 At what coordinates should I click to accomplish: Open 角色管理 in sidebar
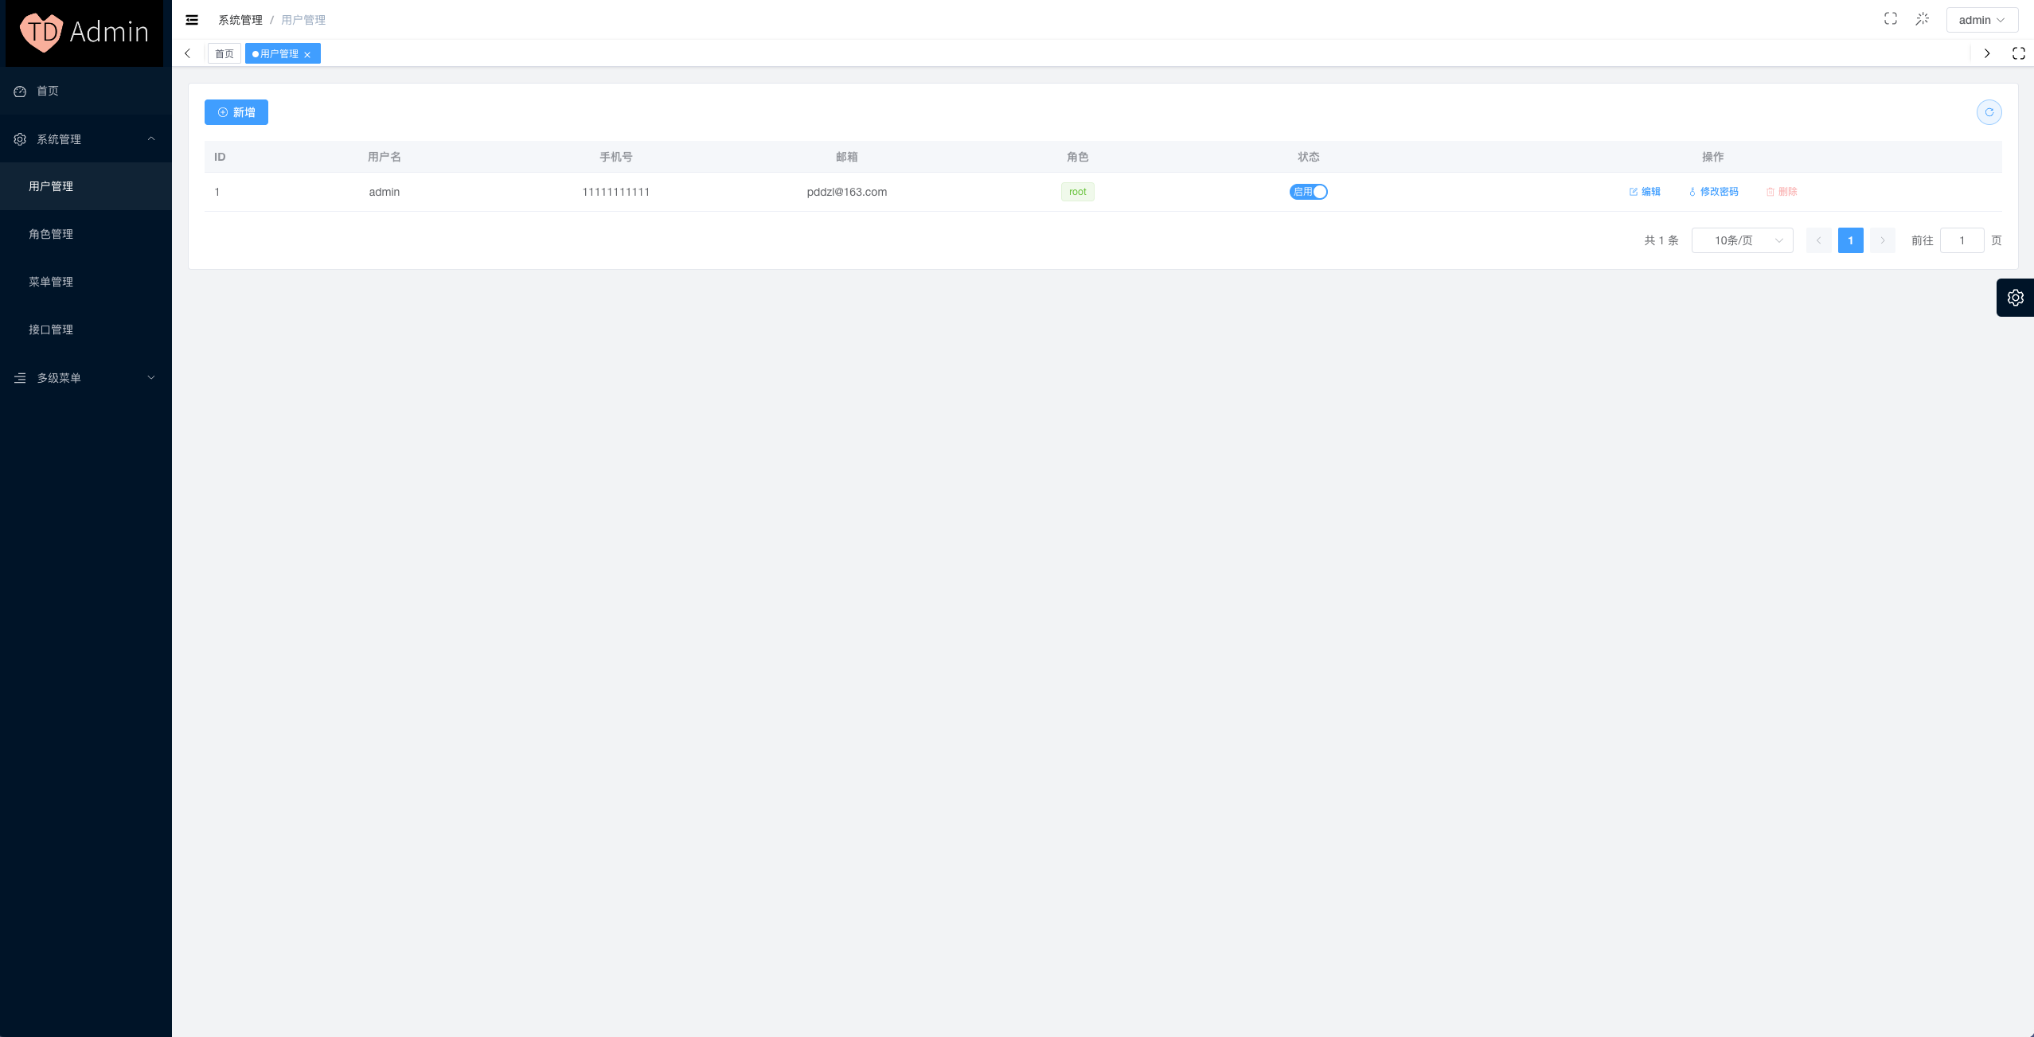tap(51, 234)
